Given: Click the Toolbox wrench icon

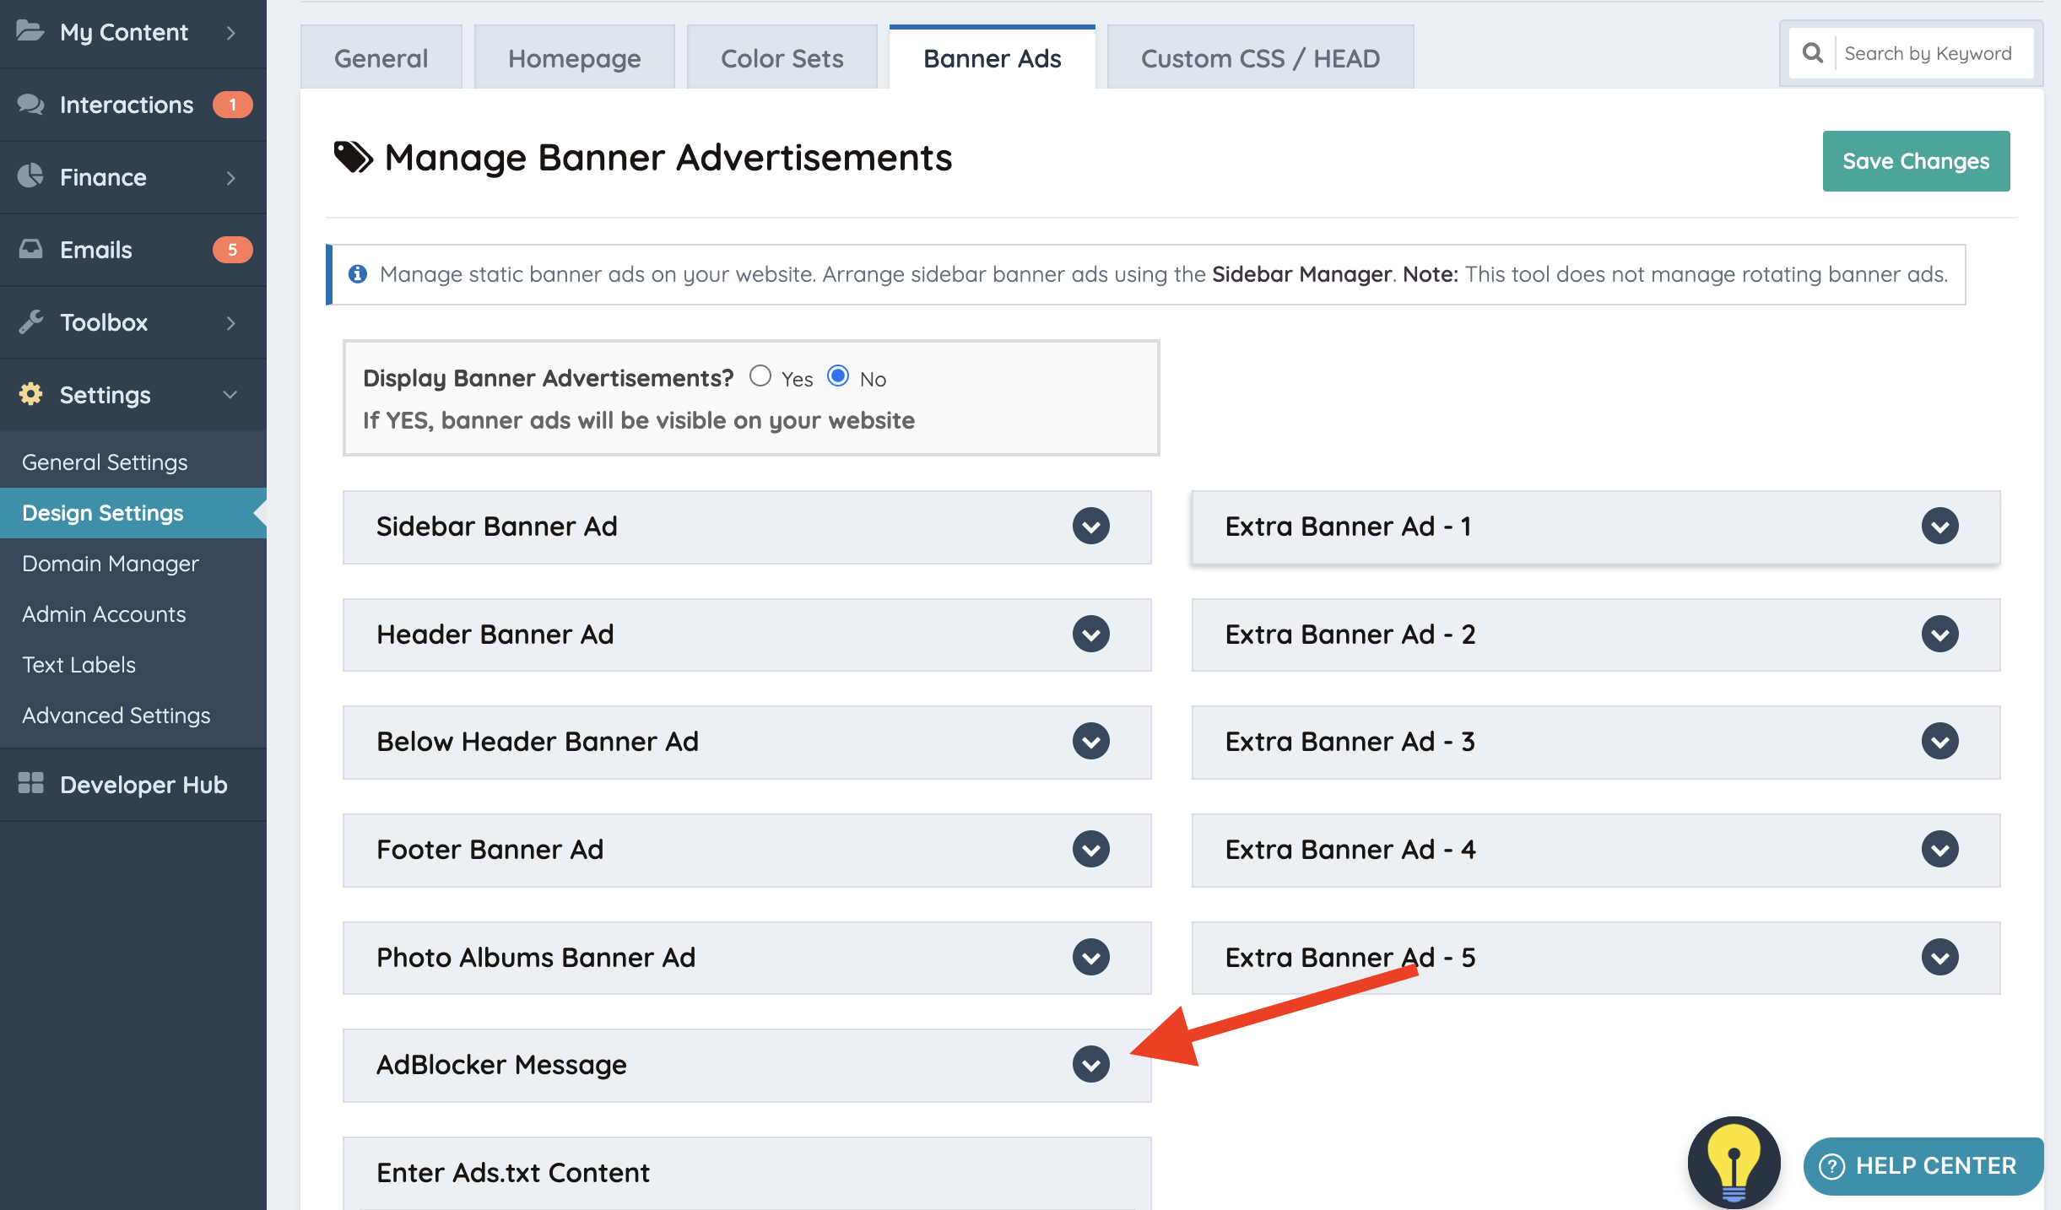Looking at the screenshot, I should tap(31, 321).
